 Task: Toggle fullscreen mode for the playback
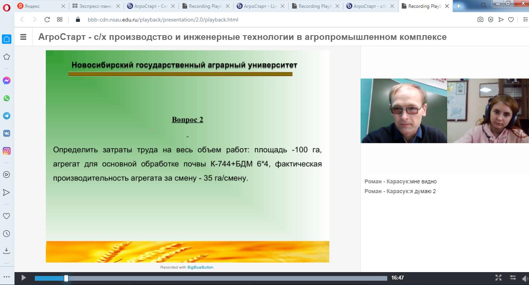[498, 278]
